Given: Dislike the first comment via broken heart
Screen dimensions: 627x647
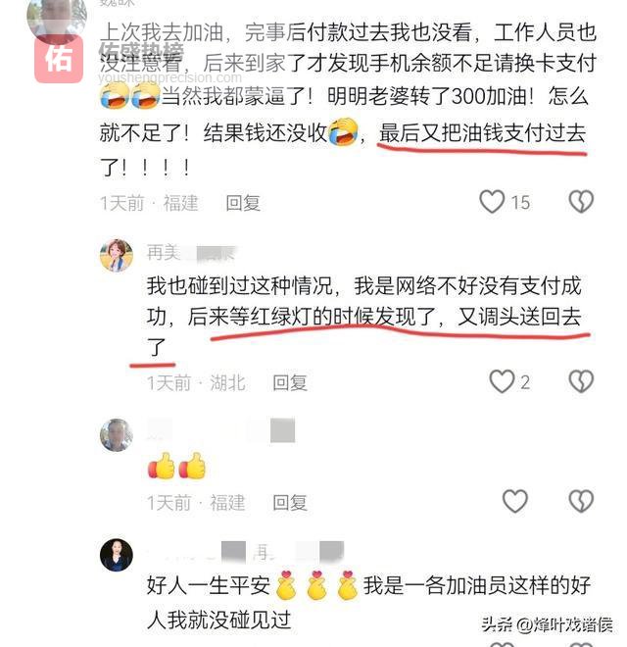Looking at the screenshot, I should (x=581, y=201).
